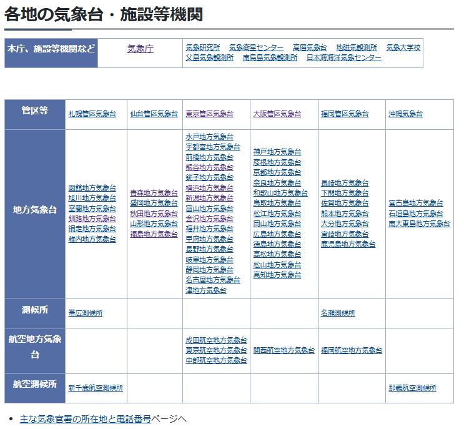Open 銚子地方気象台 link
Image resolution: width=464 pixels, height=429 pixels.
point(209,177)
